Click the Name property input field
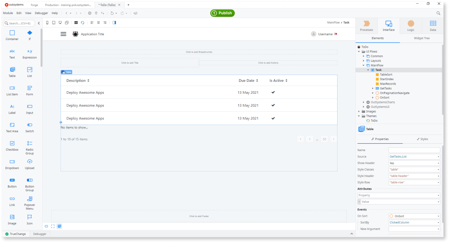The height and width of the screenshot is (243, 449). click(414, 150)
